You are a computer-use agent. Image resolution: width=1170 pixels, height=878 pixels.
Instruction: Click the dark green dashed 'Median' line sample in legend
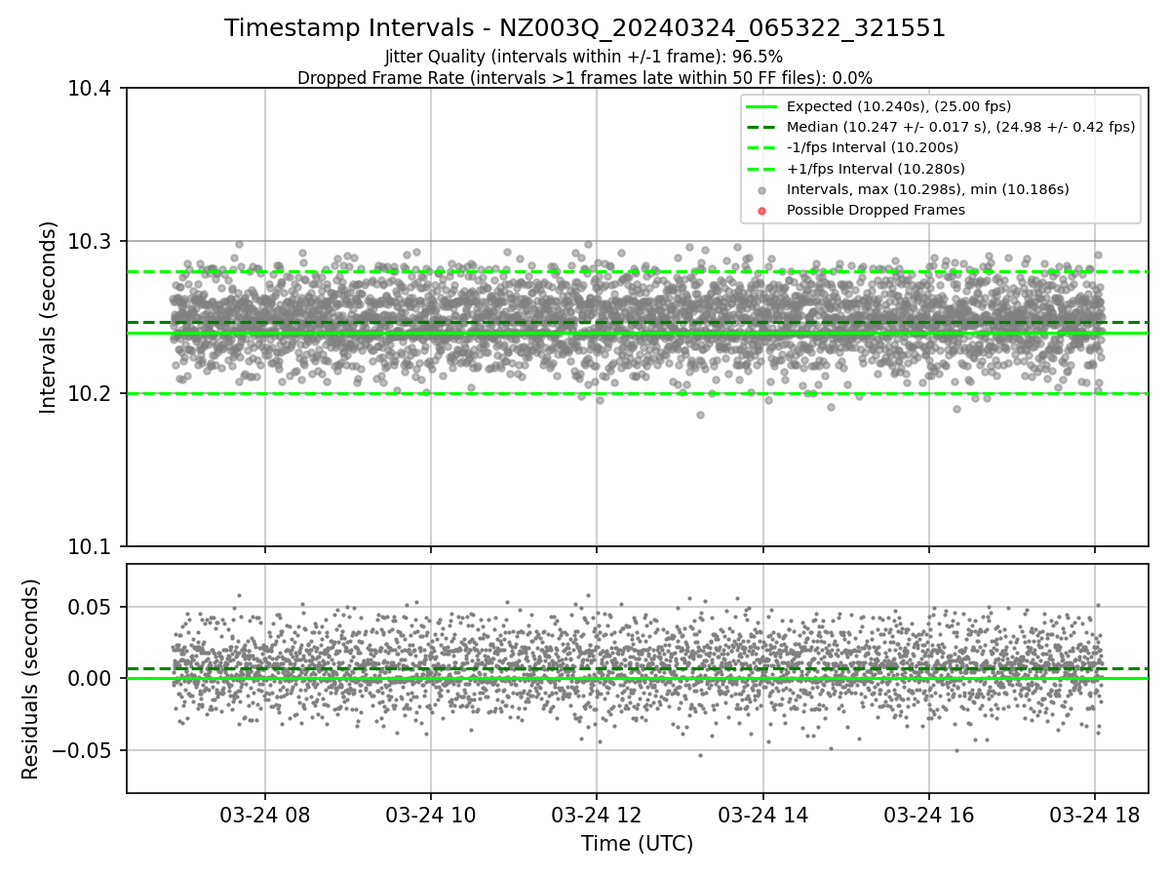point(762,127)
